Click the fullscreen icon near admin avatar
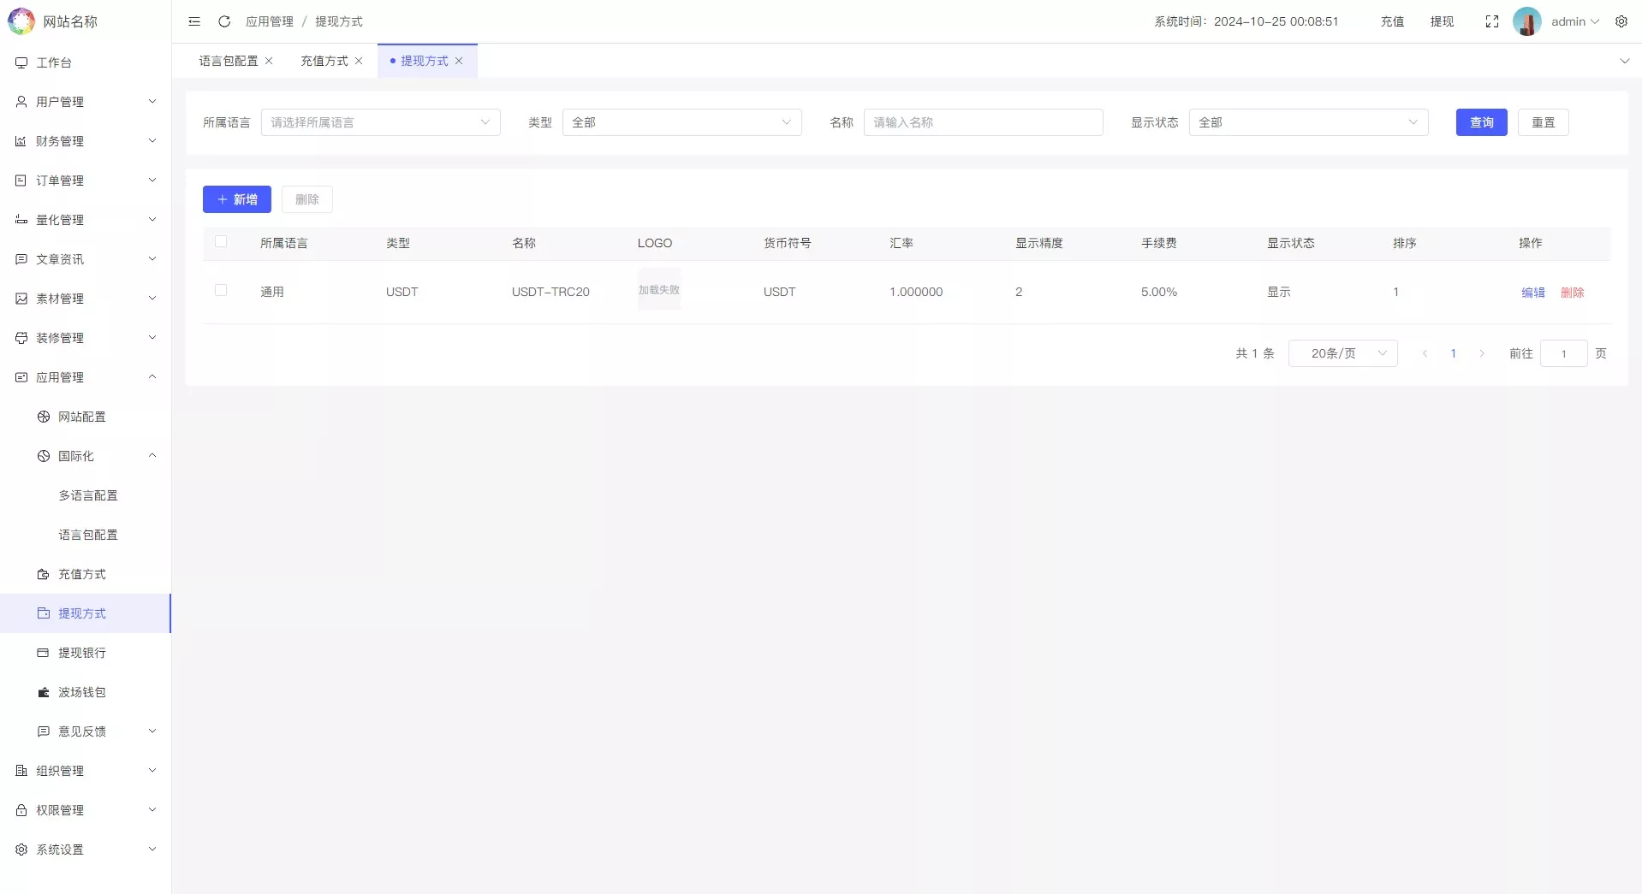Screen dimensions: 1642x894 1491,21
